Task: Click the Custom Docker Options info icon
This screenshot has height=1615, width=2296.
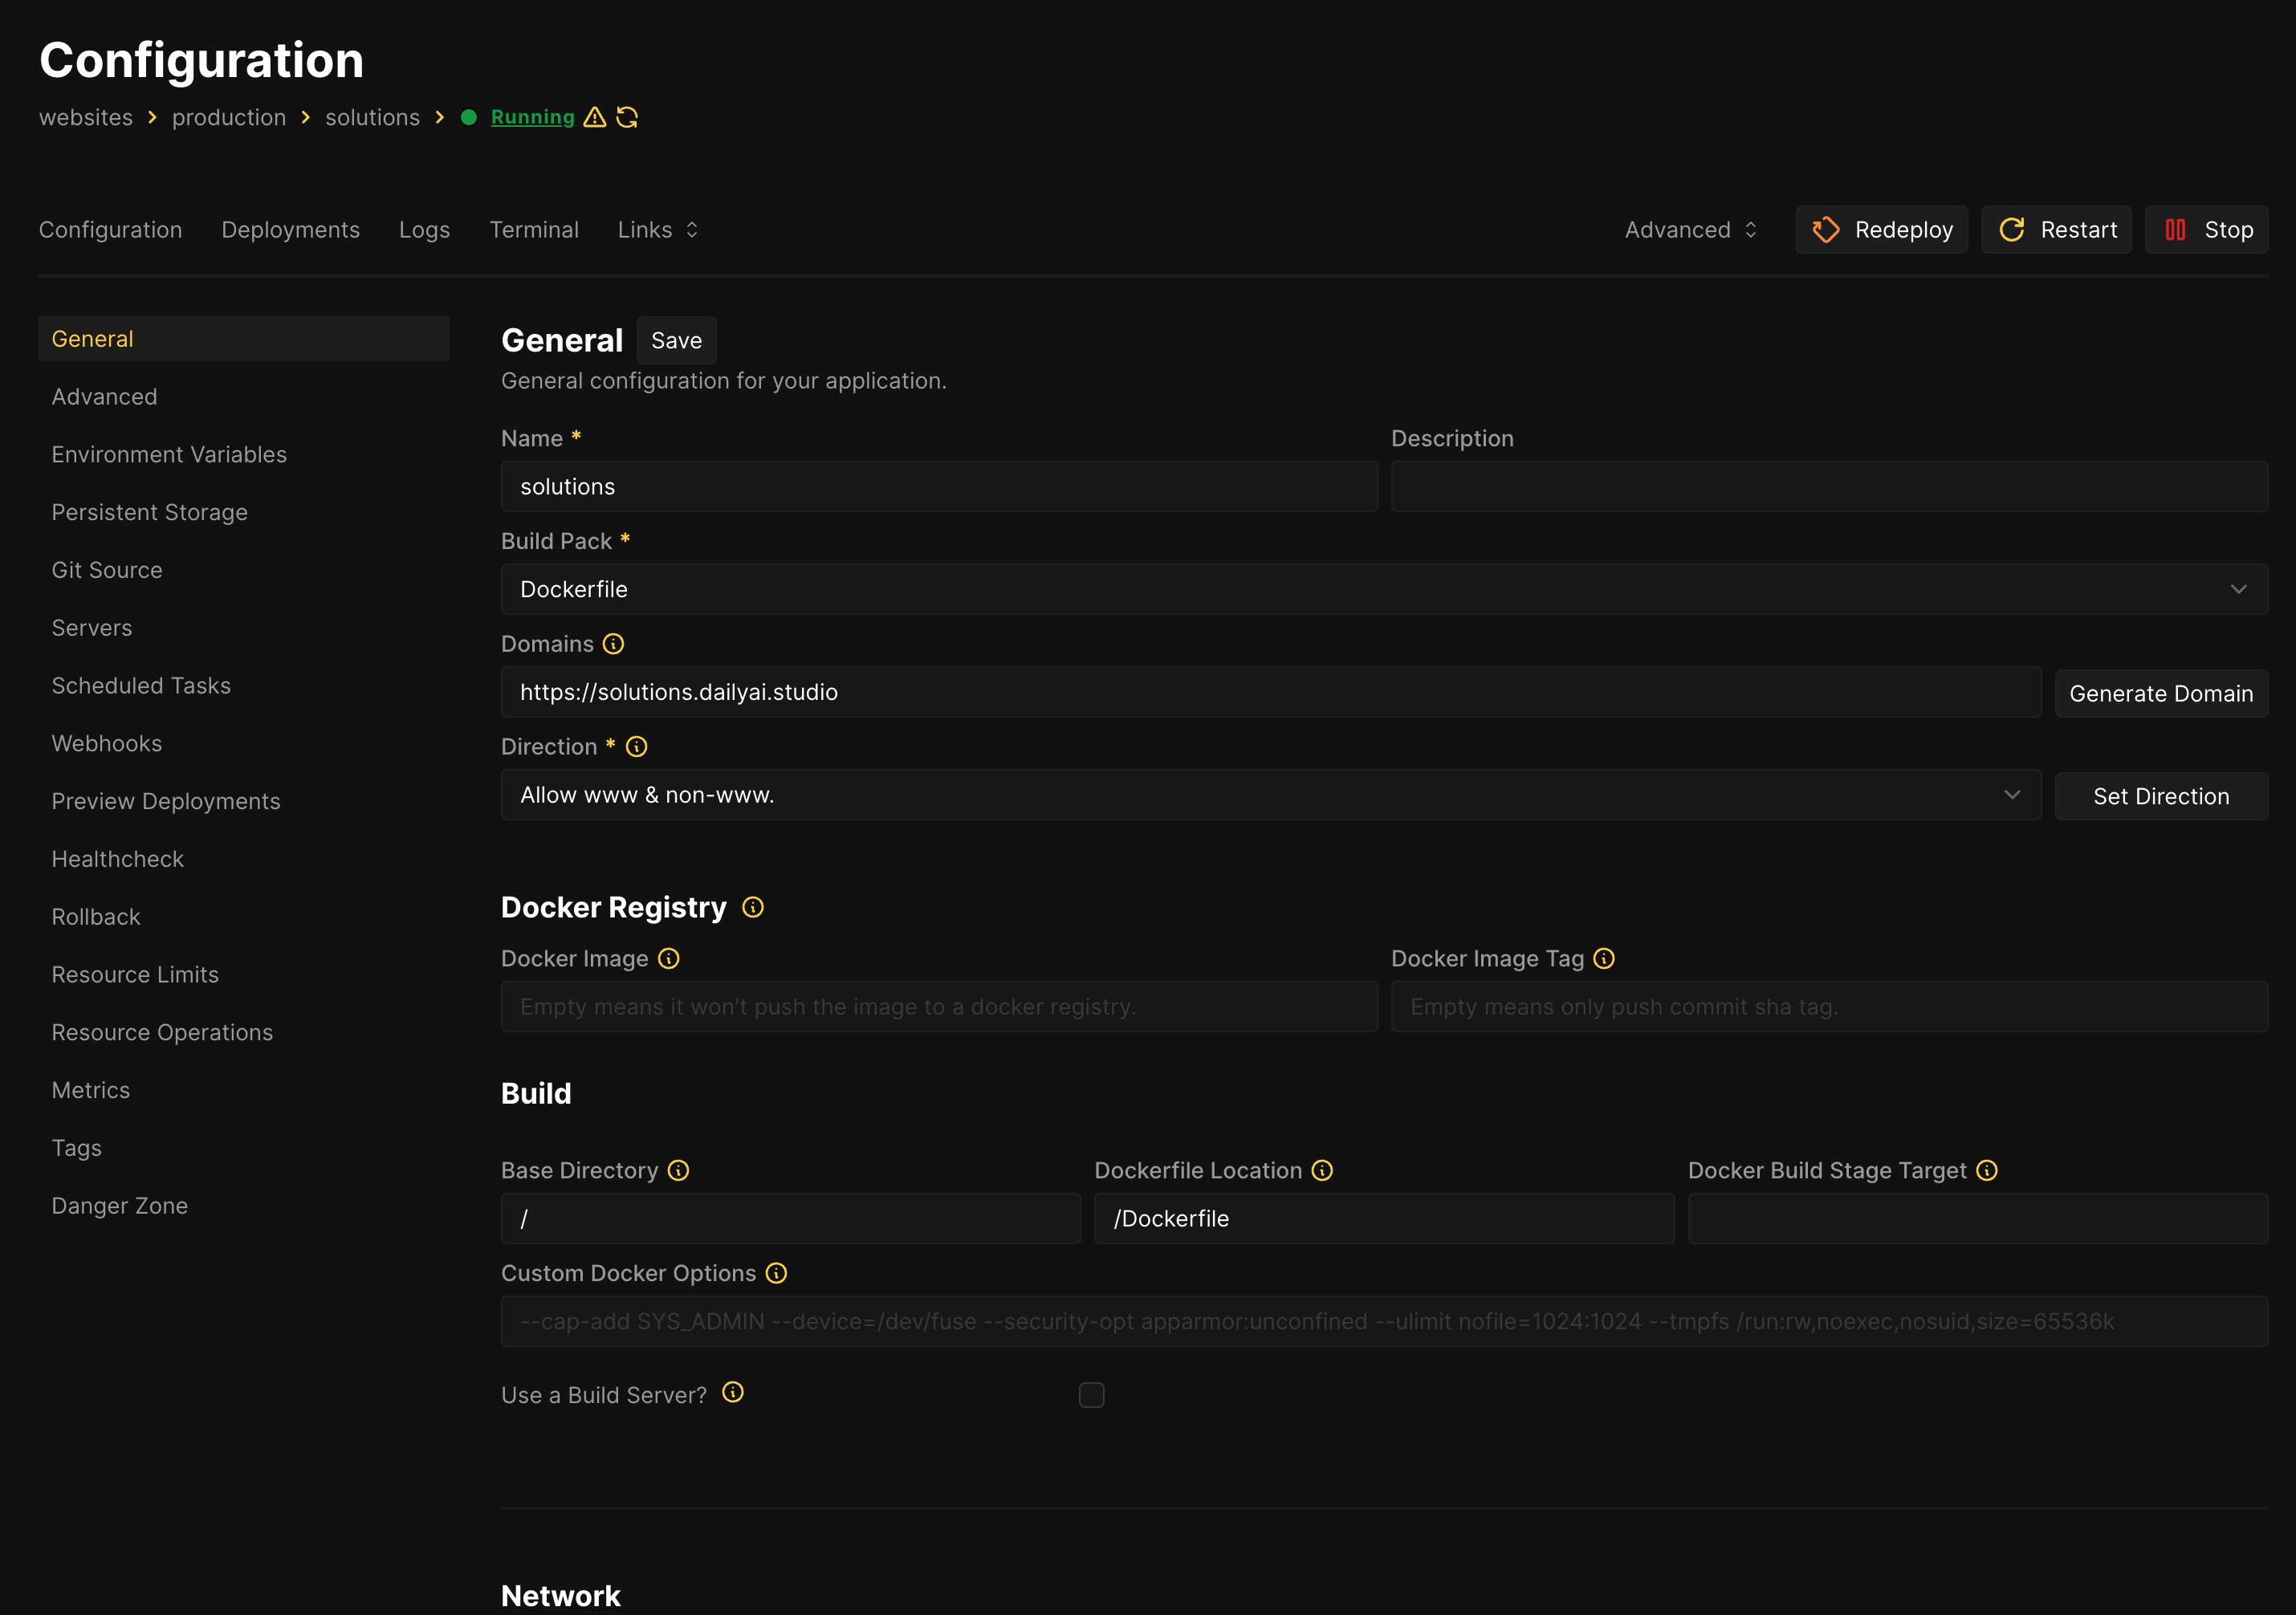Action: click(776, 1273)
